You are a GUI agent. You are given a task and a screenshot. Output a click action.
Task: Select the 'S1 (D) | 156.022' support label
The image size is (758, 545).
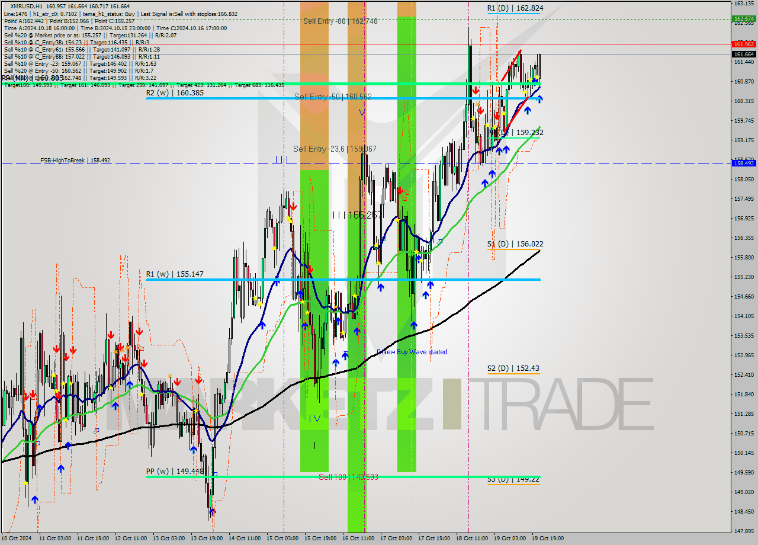point(515,243)
